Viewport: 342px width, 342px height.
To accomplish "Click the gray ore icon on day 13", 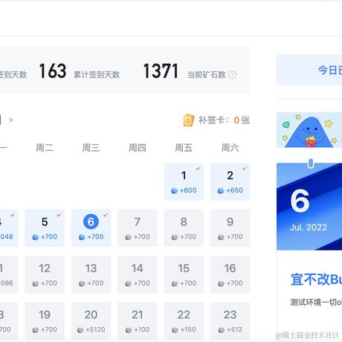I will [82, 283].
